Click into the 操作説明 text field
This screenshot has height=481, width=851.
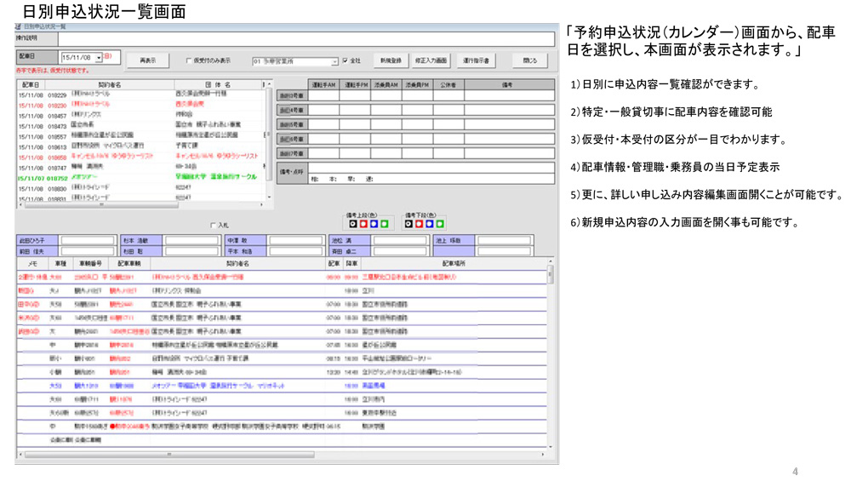pyautogui.click(x=306, y=38)
